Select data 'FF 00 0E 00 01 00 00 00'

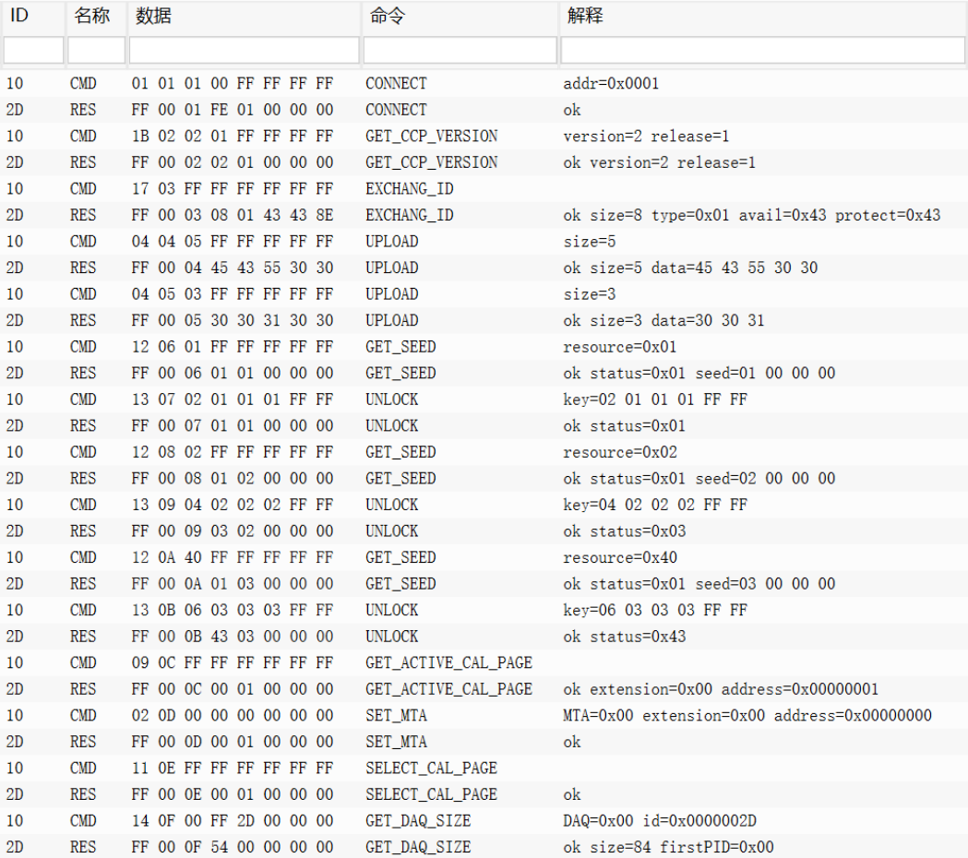point(233,794)
